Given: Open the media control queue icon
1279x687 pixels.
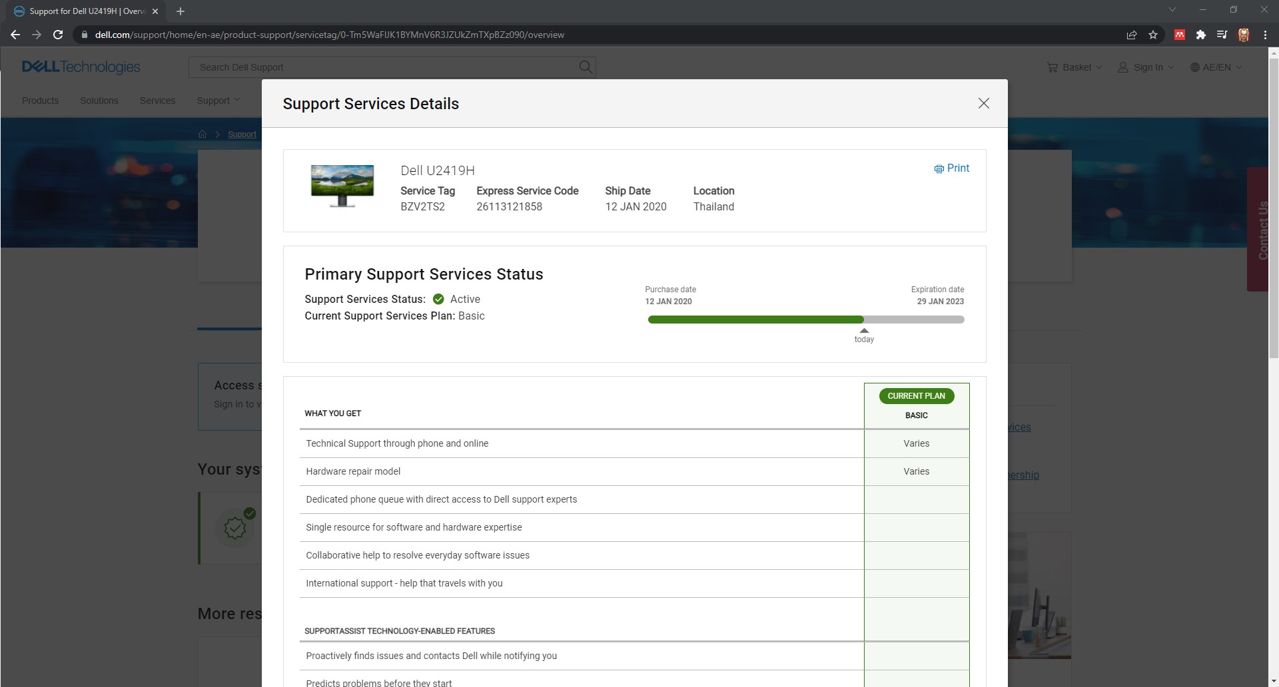Looking at the screenshot, I should [x=1222, y=35].
